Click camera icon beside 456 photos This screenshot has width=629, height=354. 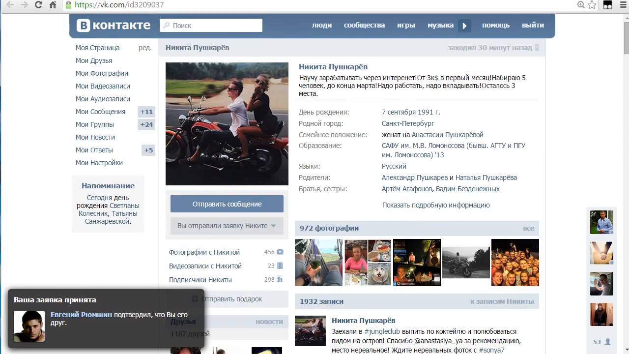280,252
